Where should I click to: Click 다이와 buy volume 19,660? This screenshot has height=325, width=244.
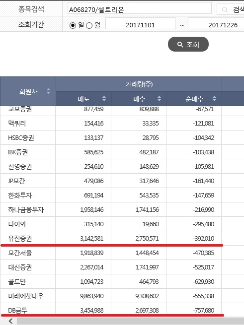click(x=151, y=224)
